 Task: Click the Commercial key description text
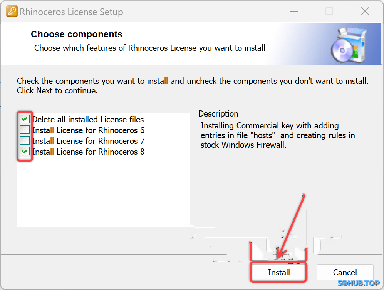point(277,135)
